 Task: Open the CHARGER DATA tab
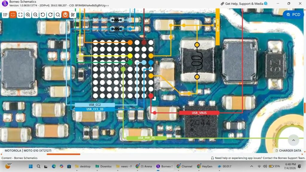click(288, 150)
